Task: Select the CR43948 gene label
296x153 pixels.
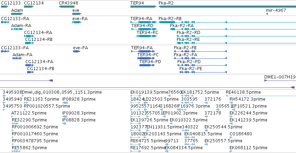Action: pyautogui.click(x=68, y=3)
